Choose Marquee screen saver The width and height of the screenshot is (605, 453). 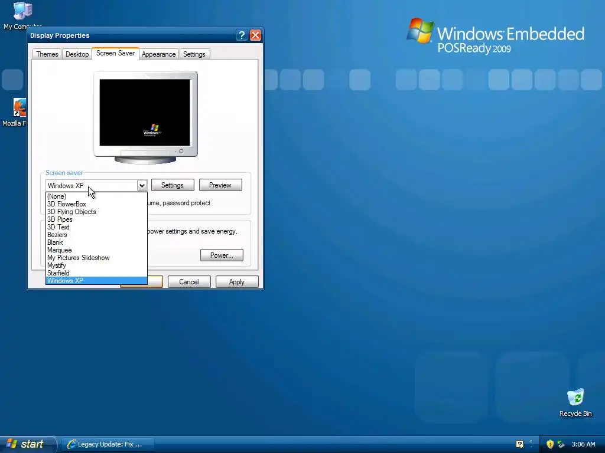(96, 250)
